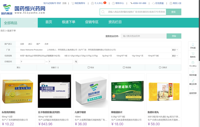Click the price range search magnifier button

click(76, 62)
